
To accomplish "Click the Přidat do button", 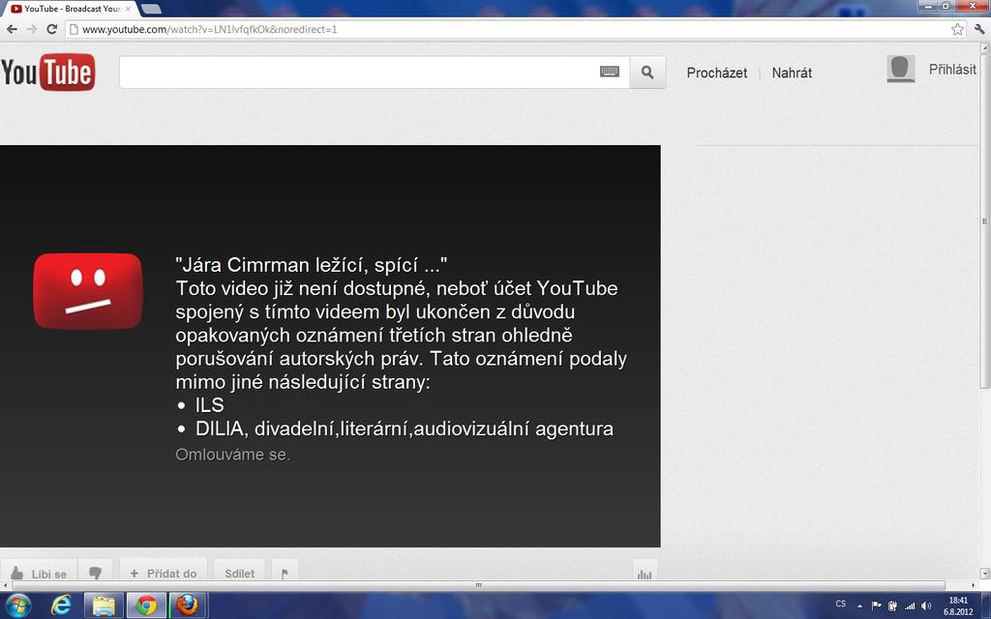I will 163,573.
